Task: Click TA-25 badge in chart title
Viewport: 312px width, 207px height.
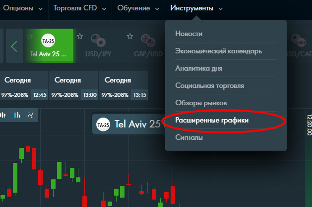Action: (x=103, y=124)
